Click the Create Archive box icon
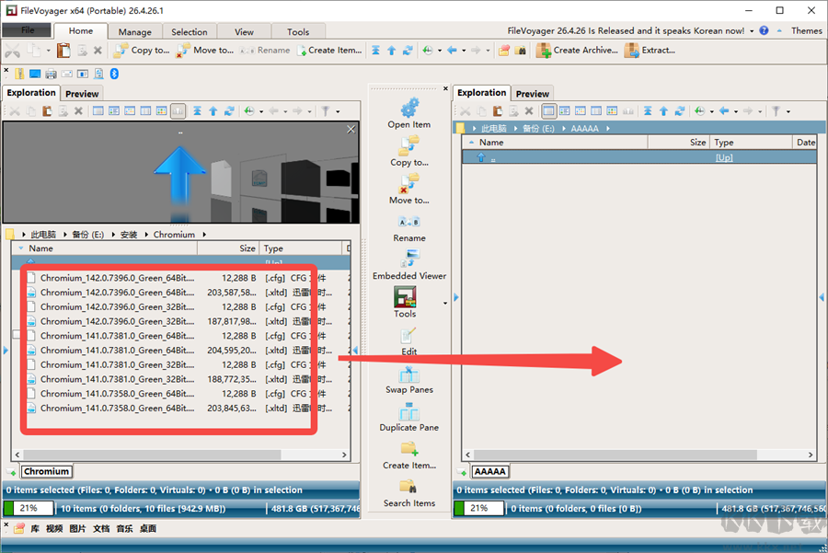828x553 pixels. [544, 51]
